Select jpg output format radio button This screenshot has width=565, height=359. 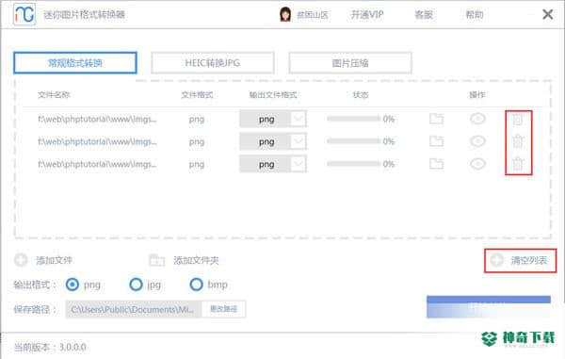136,285
